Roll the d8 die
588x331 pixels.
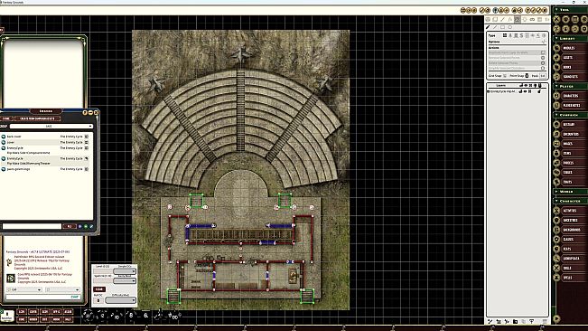tap(131, 316)
